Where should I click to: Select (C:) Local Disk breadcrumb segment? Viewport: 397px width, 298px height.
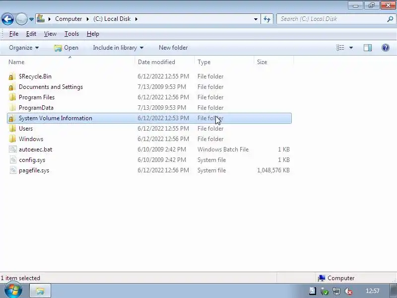coord(112,19)
